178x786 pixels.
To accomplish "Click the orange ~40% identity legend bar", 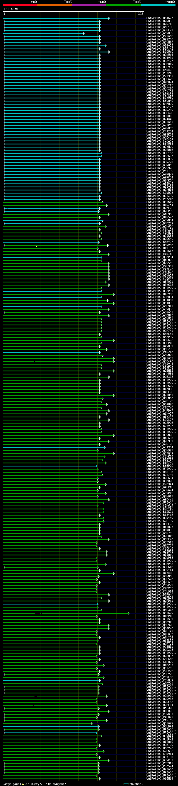I will 55,5.
